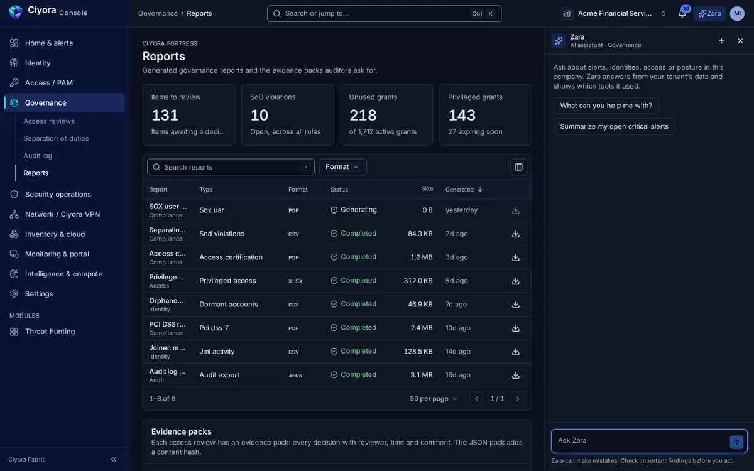Click the Intelligence & compute icon
The height and width of the screenshot is (471, 754).
tap(14, 274)
